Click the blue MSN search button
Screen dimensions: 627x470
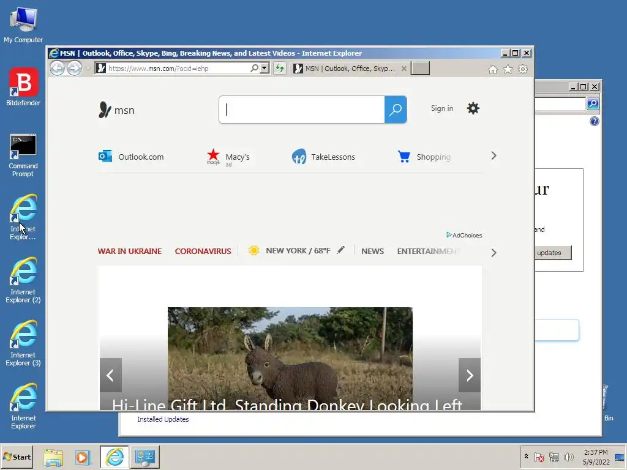pyautogui.click(x=396, y=110)
